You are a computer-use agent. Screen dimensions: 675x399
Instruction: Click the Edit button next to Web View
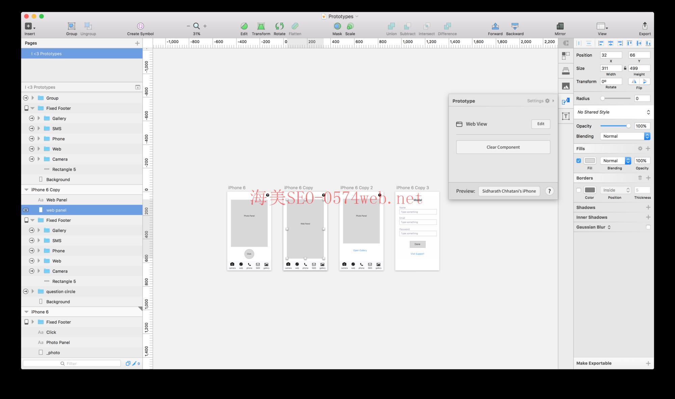click(541, 124)
